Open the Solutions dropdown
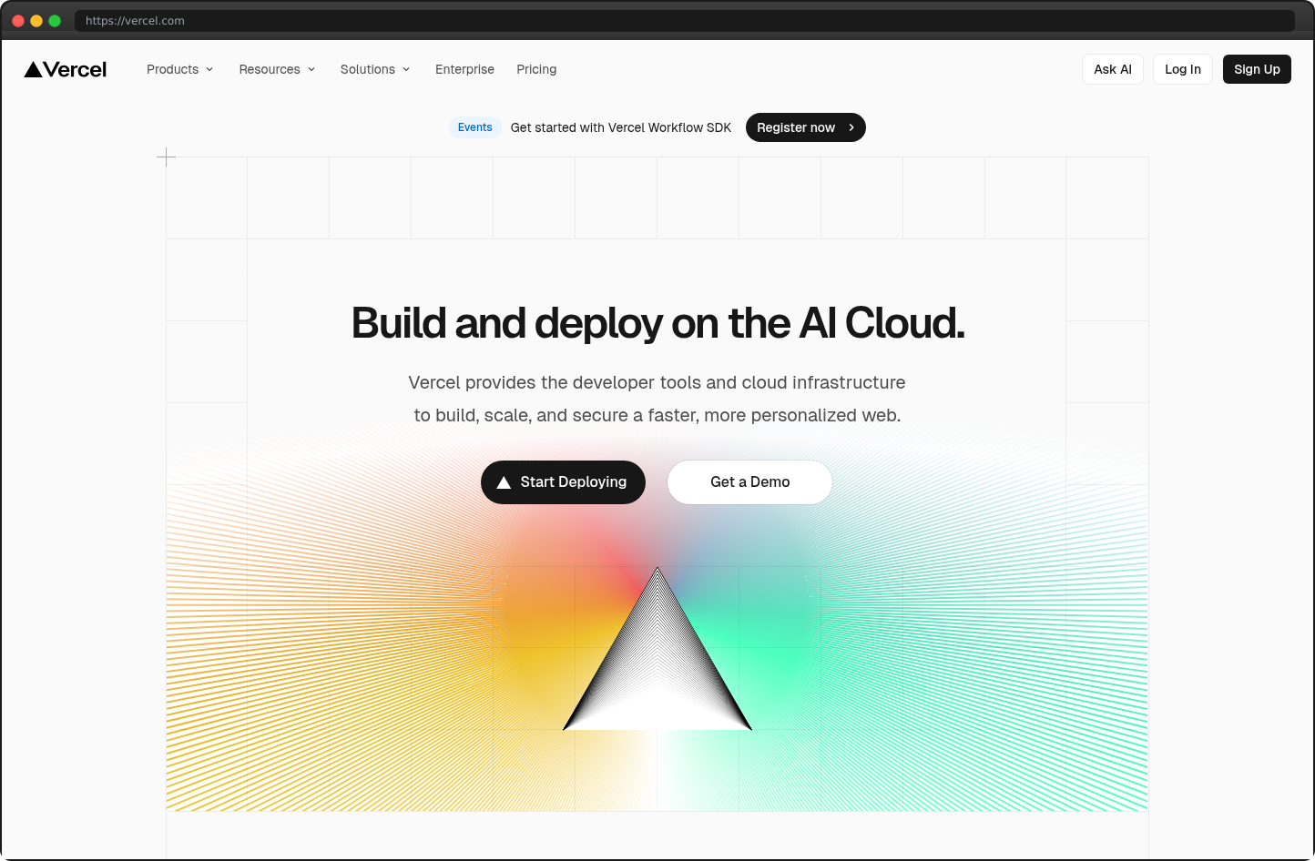This screenshot has width=1315, height=861. pyautogui.click(x=368, y=69)
